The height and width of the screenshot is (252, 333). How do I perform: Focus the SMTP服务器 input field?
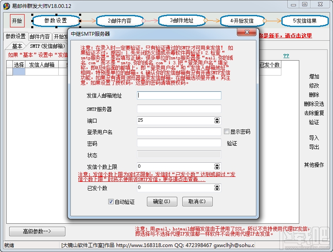click(179, 109)
